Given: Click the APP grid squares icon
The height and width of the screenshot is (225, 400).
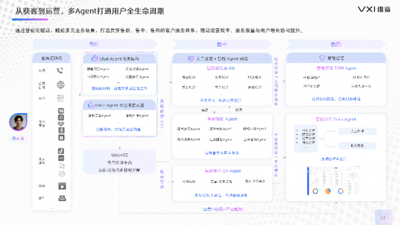Looking at the screenshot, I should (61, 98).
